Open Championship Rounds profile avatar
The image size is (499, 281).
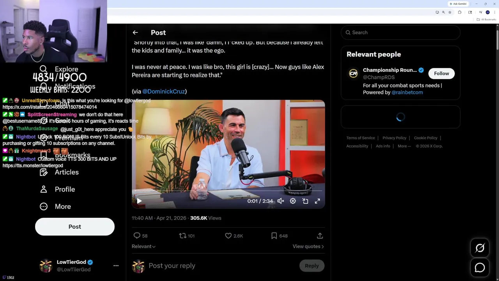coord(353,73)
